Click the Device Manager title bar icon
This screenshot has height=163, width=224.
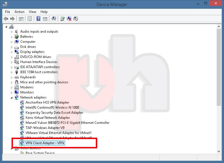(5, 4)
